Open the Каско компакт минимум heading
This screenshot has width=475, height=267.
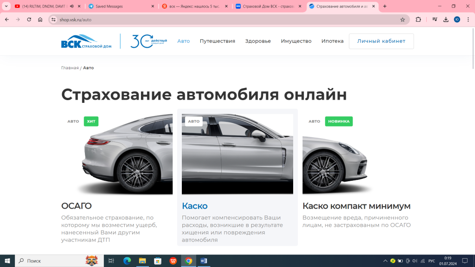pyautogui.click(x=357, y=206)
